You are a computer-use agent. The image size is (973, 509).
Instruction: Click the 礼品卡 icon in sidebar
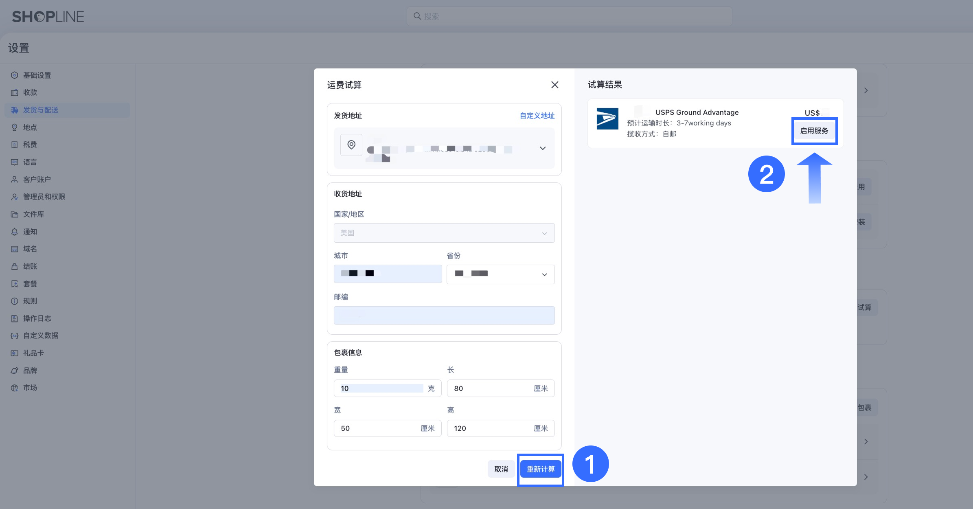coord(15,353)
